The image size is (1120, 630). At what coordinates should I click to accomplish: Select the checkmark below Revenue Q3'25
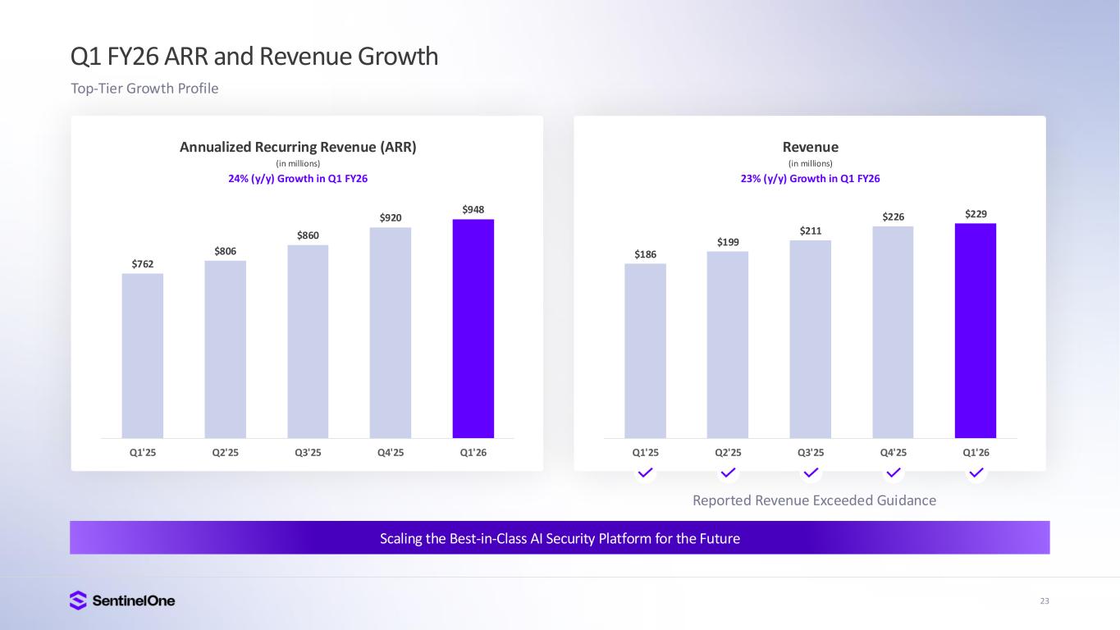pos(811,472)
